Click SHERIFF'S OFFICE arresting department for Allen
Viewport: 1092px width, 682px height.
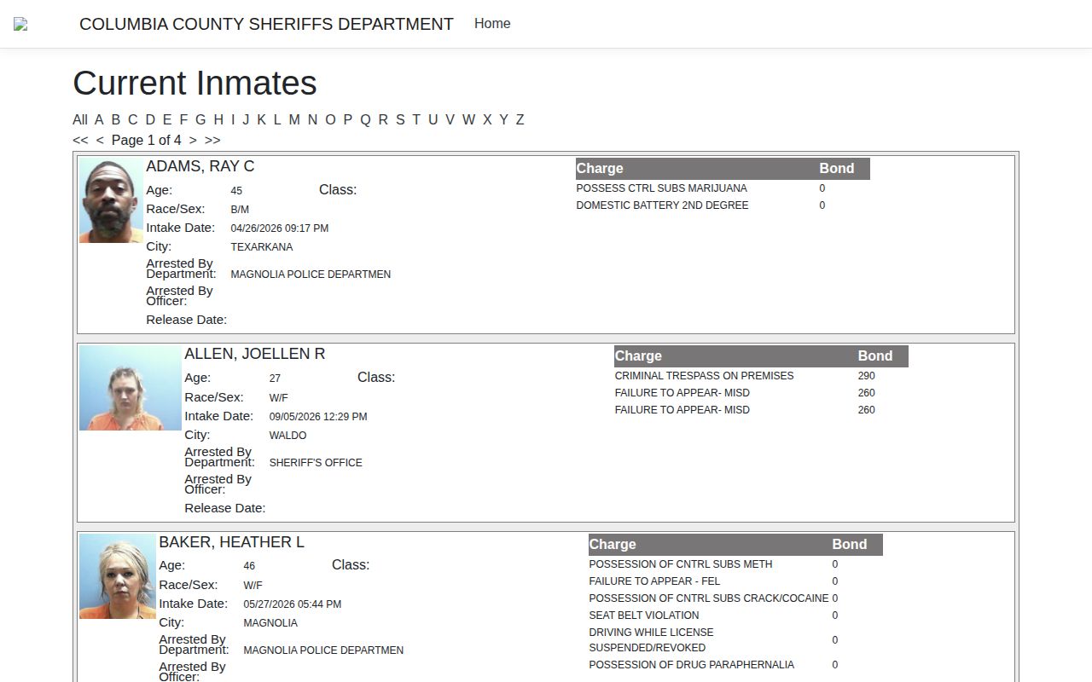316,463
